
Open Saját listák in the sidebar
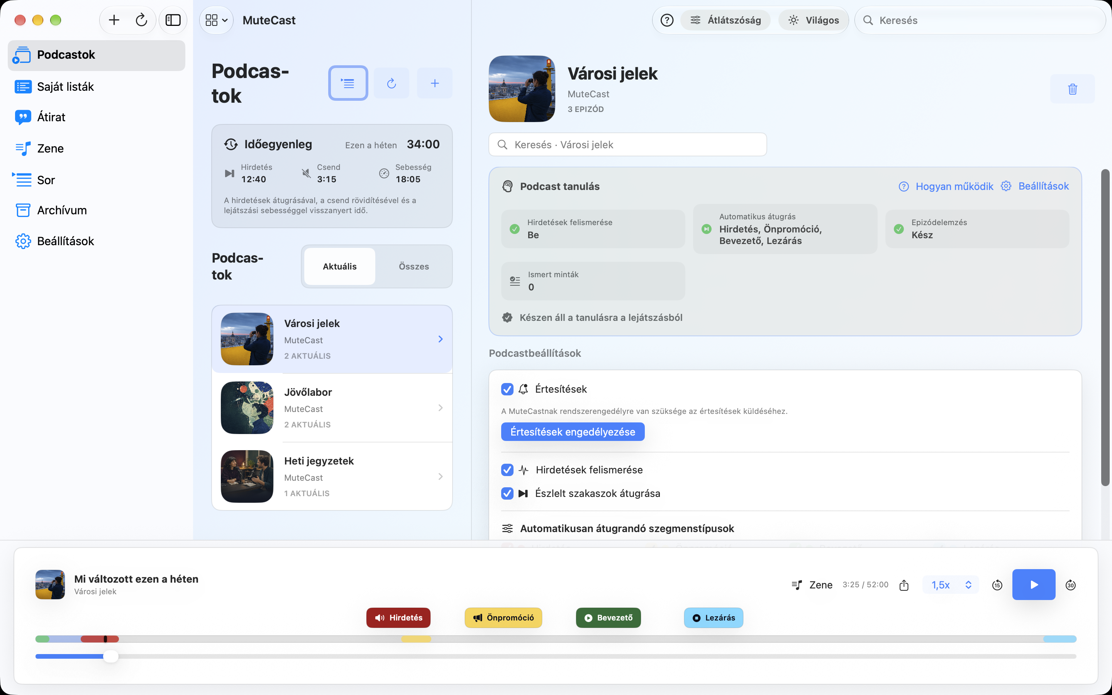coord(97,86)
